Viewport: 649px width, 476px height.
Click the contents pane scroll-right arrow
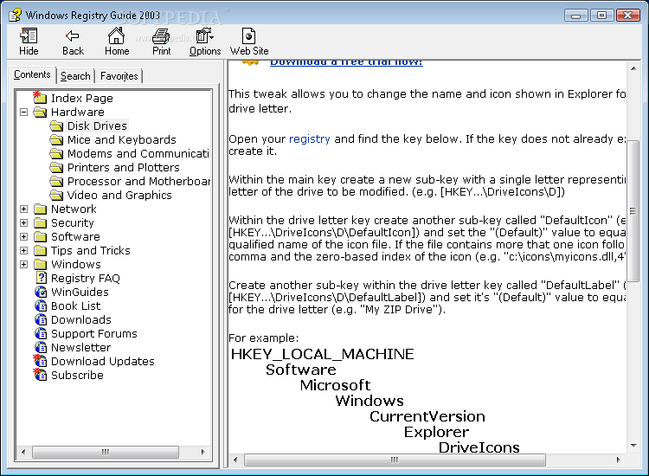202,452
